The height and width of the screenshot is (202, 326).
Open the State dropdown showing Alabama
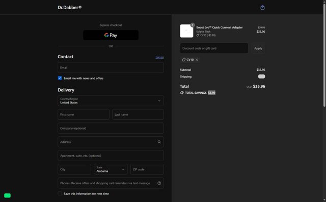[x=111, y=169]
